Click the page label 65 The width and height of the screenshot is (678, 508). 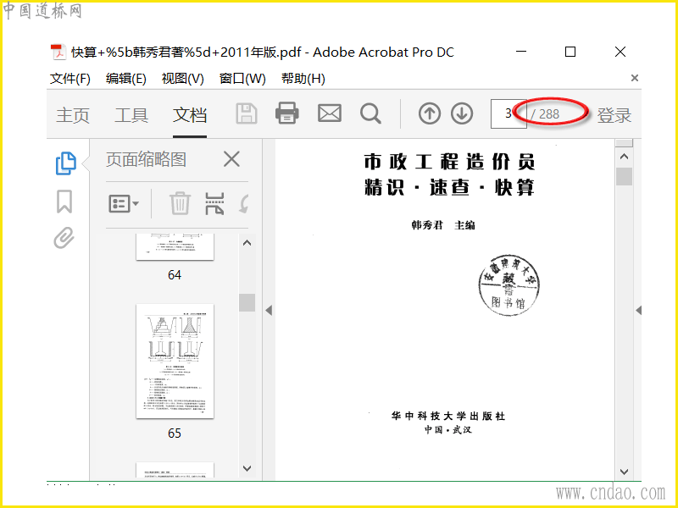tap(175, 433)
